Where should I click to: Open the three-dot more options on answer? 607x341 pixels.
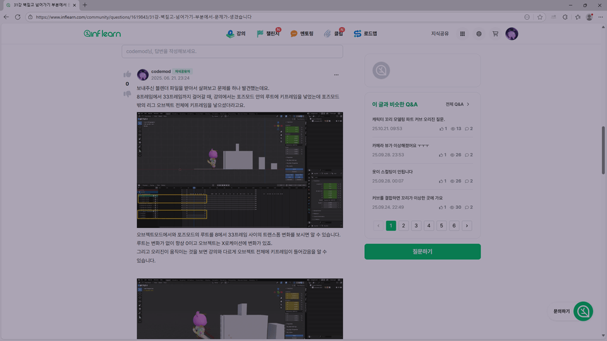(x=336, y=75)
